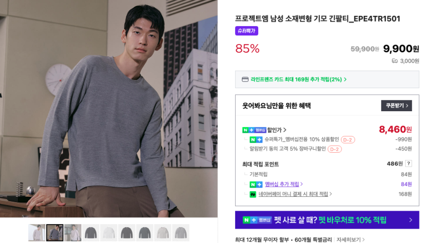Open 멤버십 추가 적립 link

(283, 184)
